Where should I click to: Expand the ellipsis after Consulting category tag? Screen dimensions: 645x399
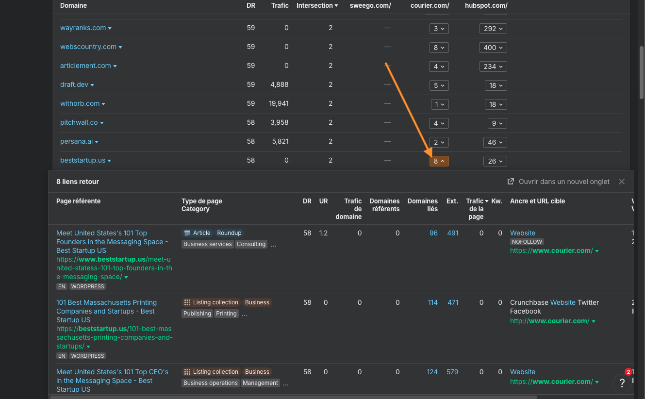pos(273,245)
